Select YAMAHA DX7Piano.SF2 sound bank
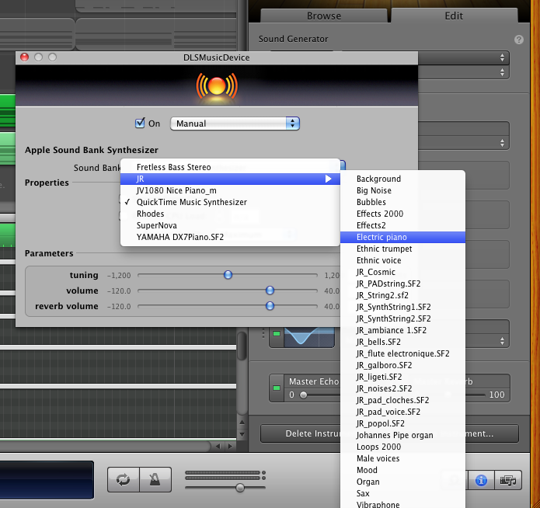 coord(230,237)
